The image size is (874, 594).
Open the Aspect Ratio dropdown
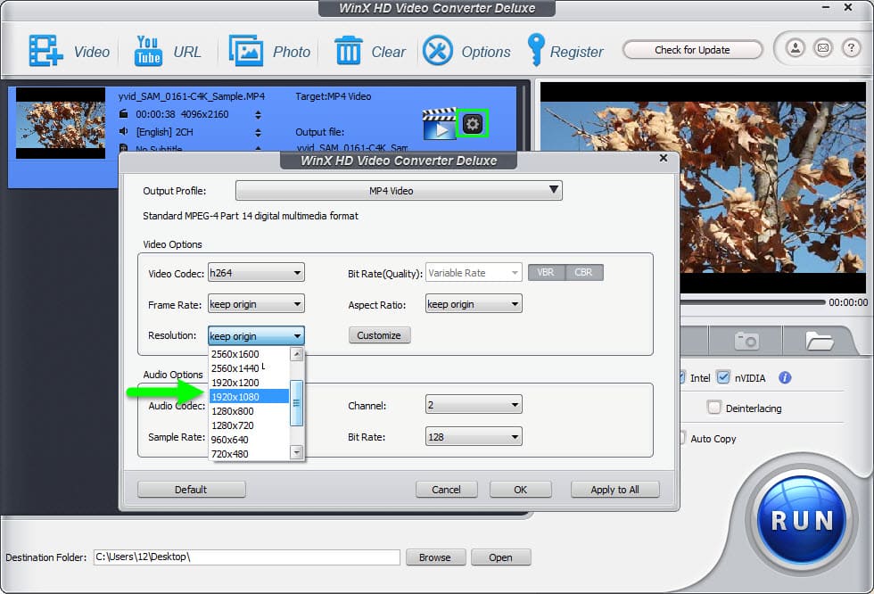click(474, 304)
